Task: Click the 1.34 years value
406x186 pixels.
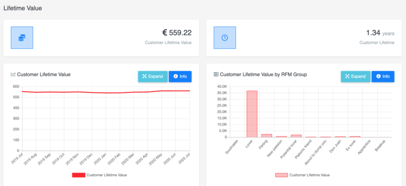Action: point(380,33)
